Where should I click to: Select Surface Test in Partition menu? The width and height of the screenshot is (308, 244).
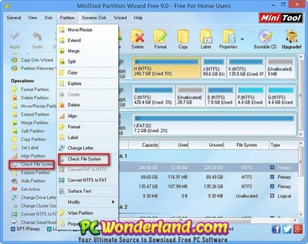click(87, 191)
